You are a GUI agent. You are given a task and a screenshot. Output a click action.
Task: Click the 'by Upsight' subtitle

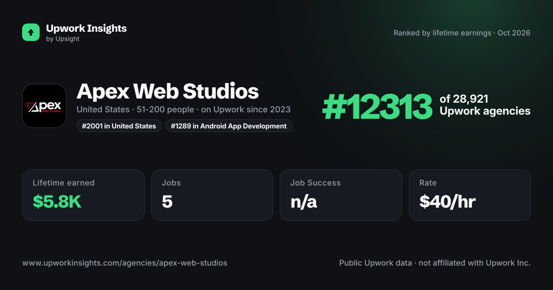point(63,39)
